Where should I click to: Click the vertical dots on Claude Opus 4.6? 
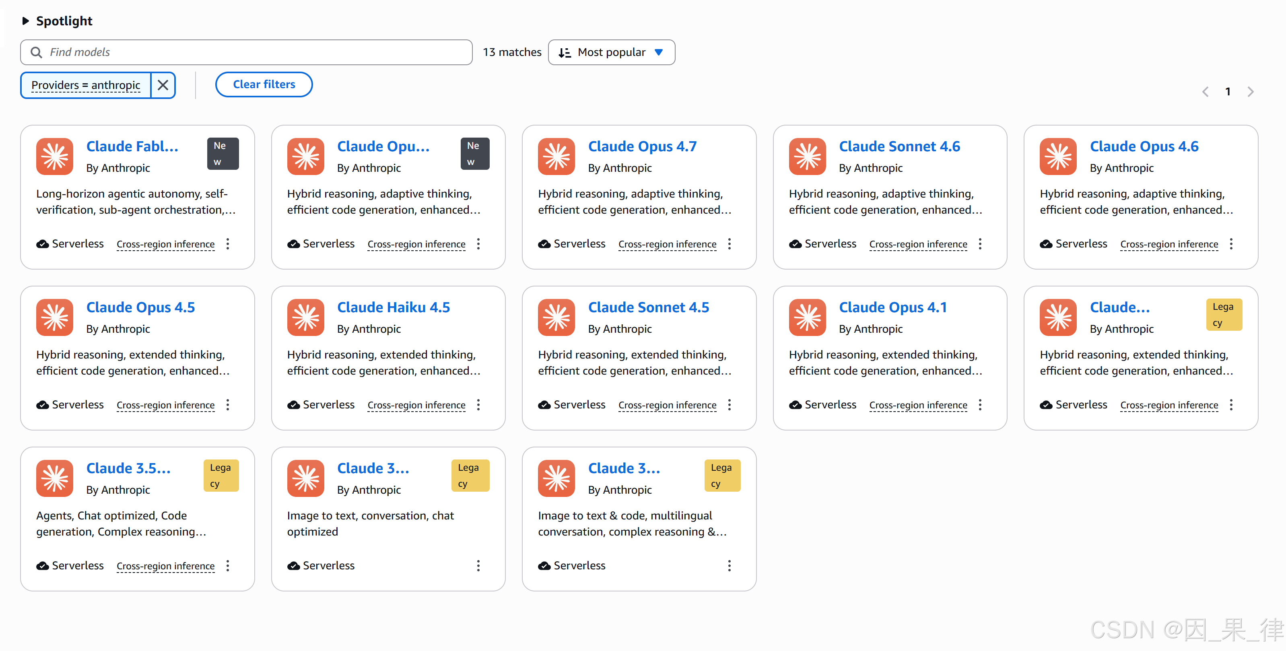(1231, 244)
